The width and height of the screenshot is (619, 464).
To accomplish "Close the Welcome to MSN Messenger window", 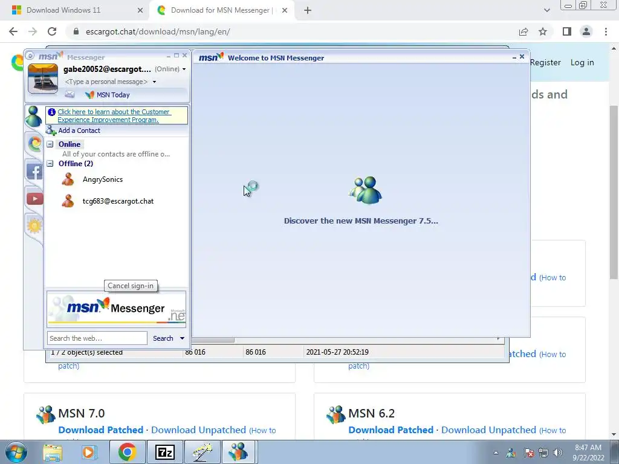I will point(522,57).
